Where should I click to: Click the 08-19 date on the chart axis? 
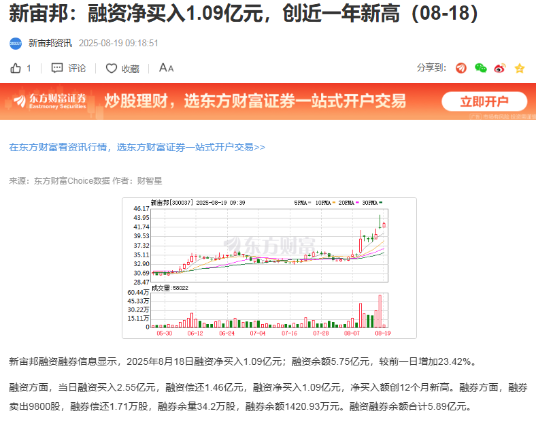382,333
